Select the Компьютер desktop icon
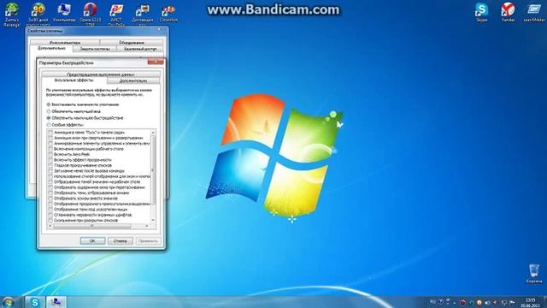The width and height of the screenshot is (547, 308). tap(64, 14)
